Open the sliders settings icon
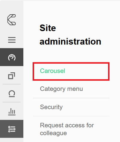120x142 pixels. [x=12, y=129]
